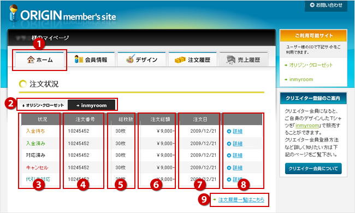
Task: Open the 会員情報 tab
Action: [x=91, y=60]
